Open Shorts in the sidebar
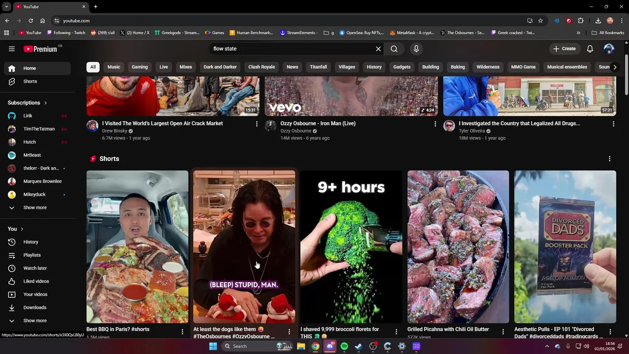The image size is (629, 354). 37,81
